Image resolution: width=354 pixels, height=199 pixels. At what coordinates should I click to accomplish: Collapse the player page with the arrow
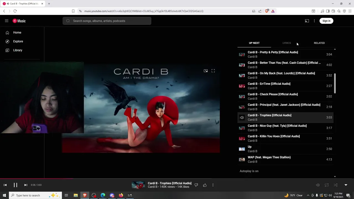click(x=346, y=185)
